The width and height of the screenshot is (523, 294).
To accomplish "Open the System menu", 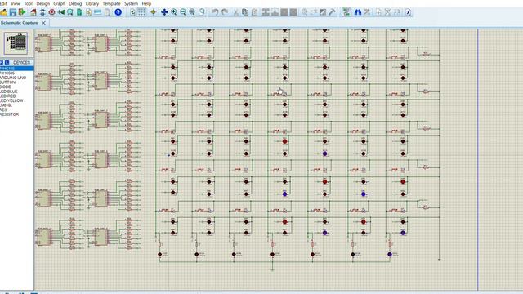I will click(x=131, y=3).
